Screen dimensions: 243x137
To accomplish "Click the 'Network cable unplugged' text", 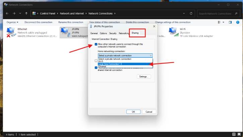I will click(x=32, y=33).
